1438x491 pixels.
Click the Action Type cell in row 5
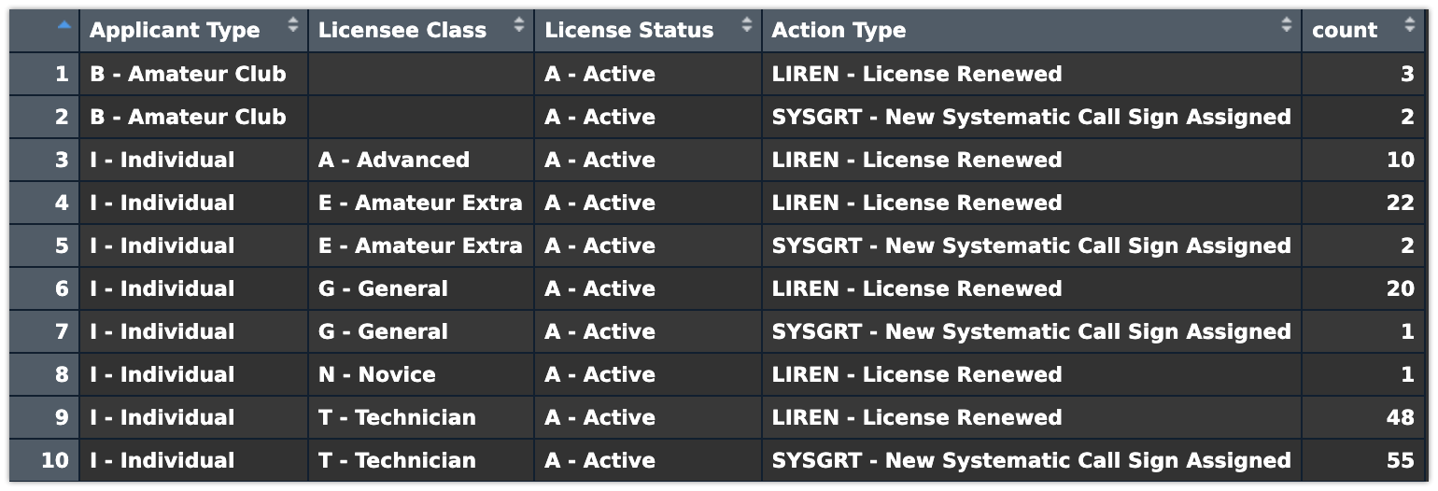pos(1031,245)
